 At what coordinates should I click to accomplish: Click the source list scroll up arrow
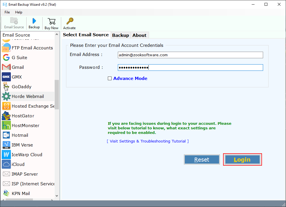(57, 34)
